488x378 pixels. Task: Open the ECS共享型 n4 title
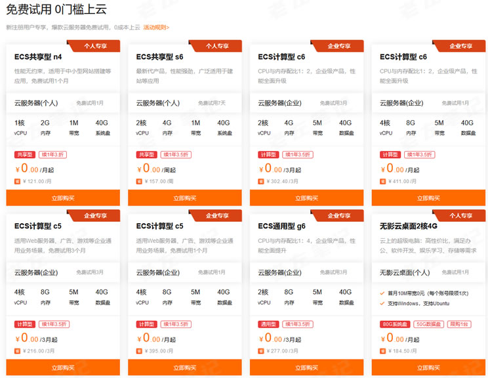click(x=38, y=57)
